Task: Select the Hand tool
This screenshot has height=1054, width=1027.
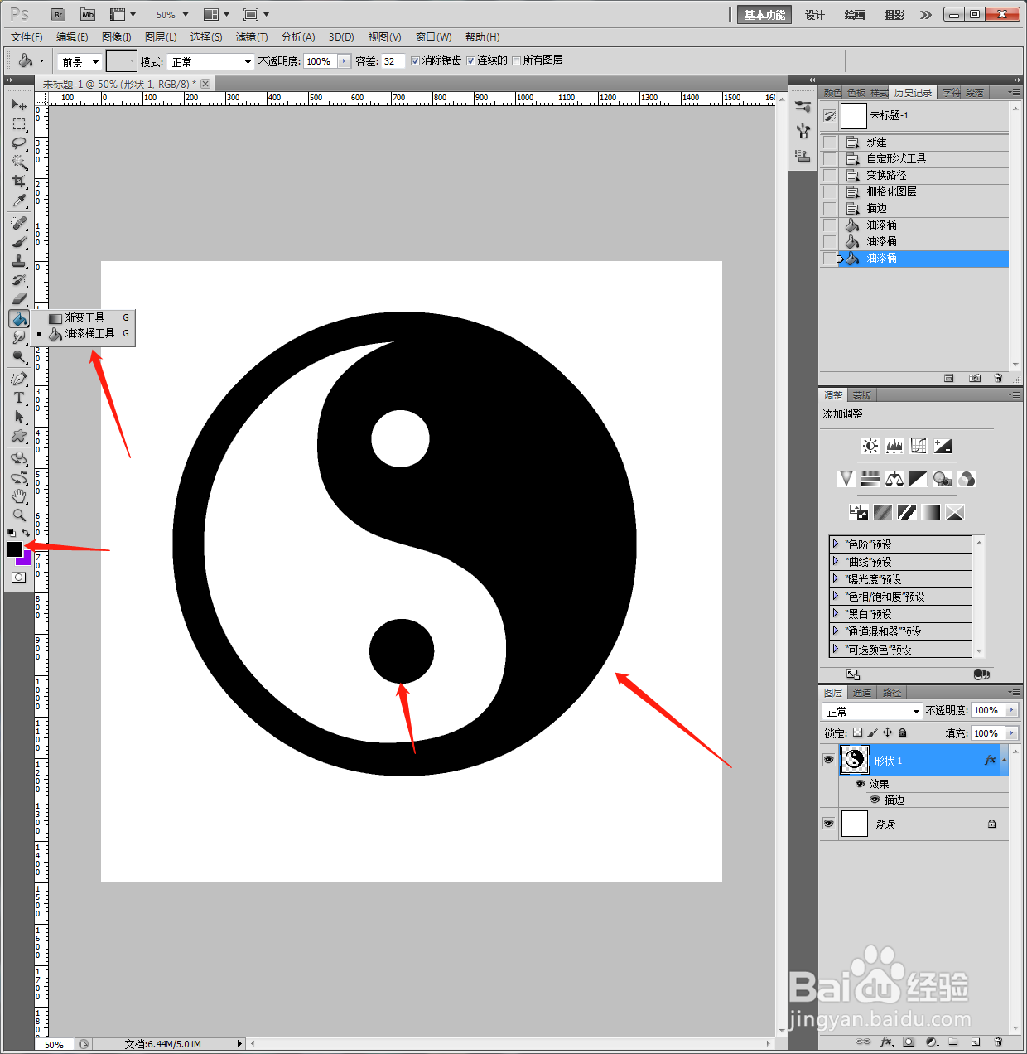Action: pos(19,496)
